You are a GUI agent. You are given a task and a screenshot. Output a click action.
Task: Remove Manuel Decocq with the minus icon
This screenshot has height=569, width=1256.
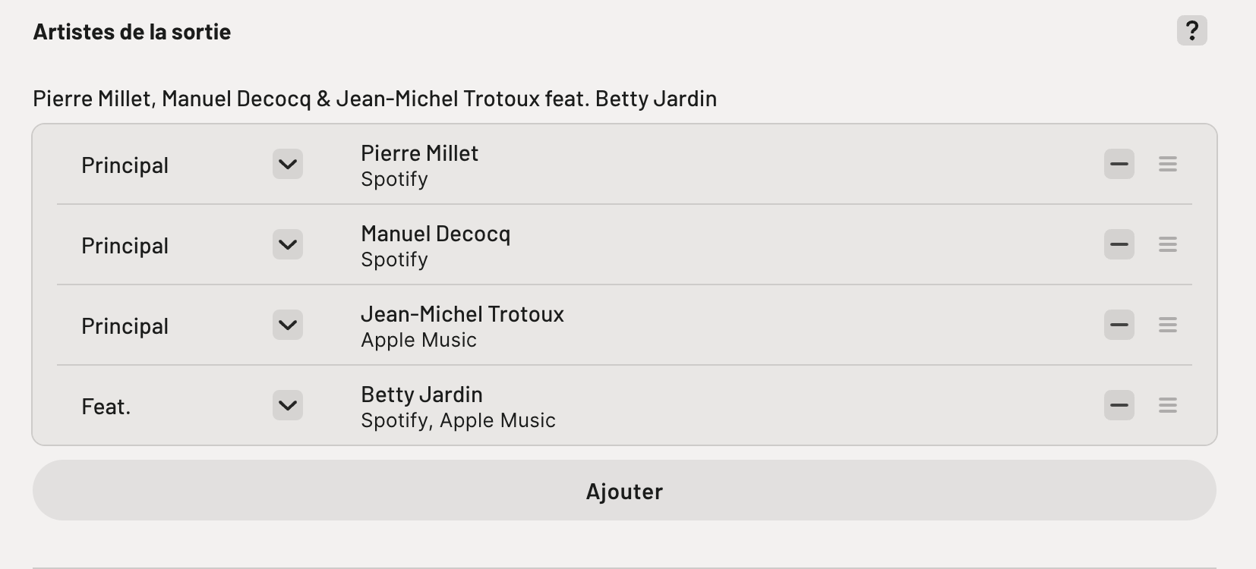[x=1119, y=244]
